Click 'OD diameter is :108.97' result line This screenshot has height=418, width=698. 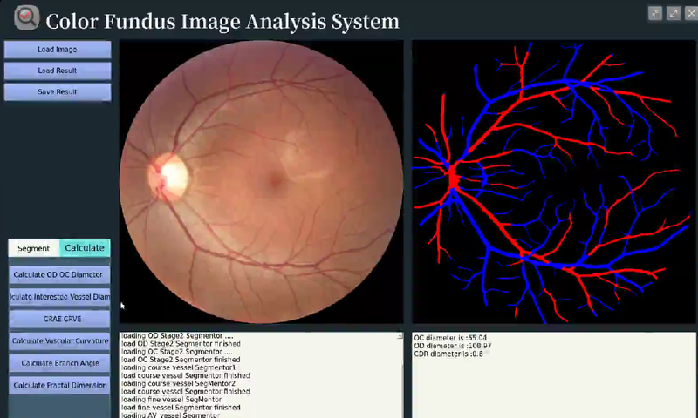coord(452,346)
